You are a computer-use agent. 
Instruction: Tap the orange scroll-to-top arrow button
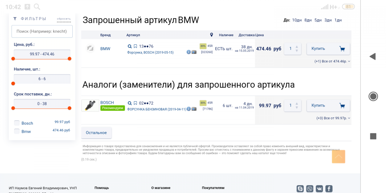pyautogui.click(x=338, y=157)
